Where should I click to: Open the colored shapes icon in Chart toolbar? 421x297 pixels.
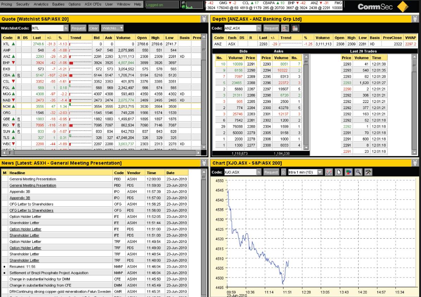coord(348,172)
